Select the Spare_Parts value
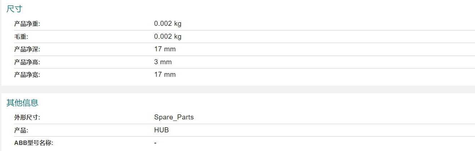 point(174,117)
